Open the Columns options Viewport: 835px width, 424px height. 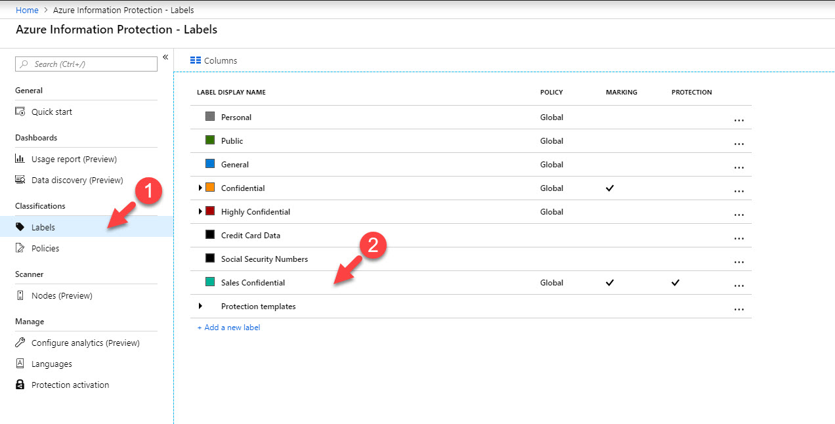click(x=213, y=60)
